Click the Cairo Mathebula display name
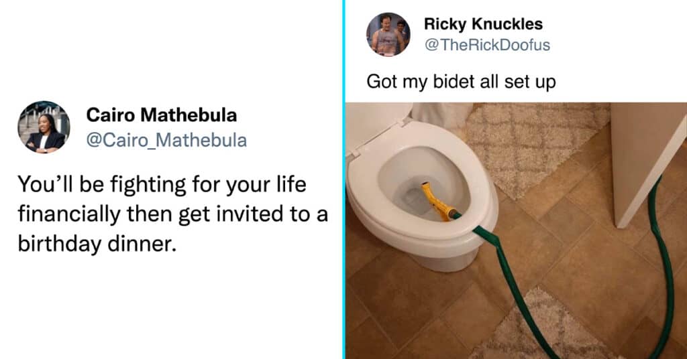This screenshot has width=687, height=359. [161, 115]
